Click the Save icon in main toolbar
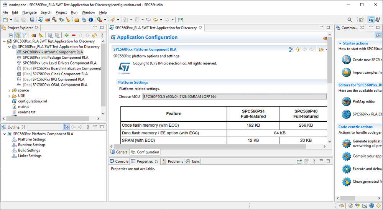 [16, 20]
